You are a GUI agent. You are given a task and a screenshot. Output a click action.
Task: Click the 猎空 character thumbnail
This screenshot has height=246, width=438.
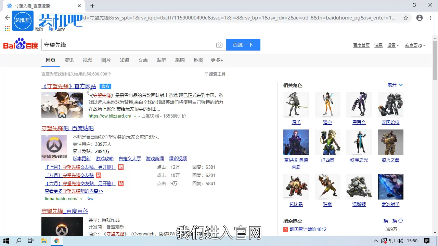327,105
